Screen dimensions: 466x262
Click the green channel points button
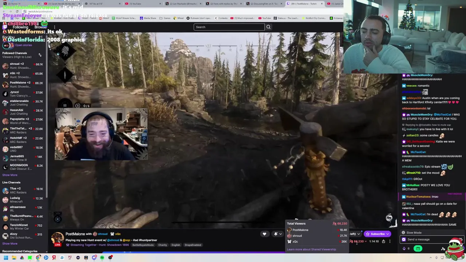point(418,249)
